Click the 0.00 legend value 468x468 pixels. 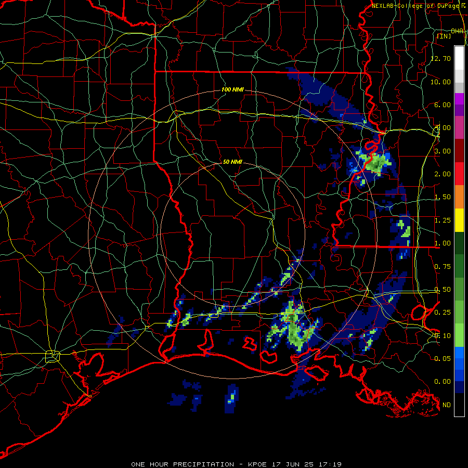(x=443, y=382)
